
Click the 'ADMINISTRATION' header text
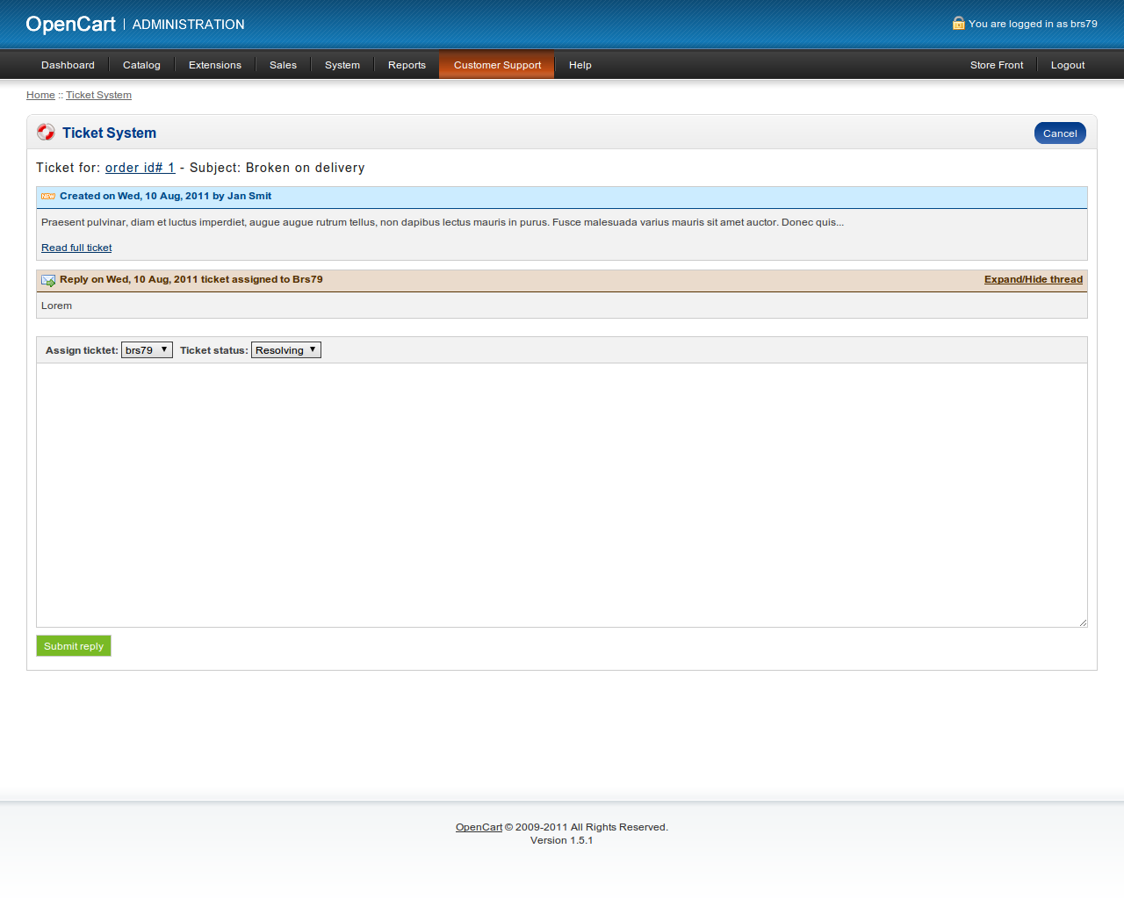189,25
